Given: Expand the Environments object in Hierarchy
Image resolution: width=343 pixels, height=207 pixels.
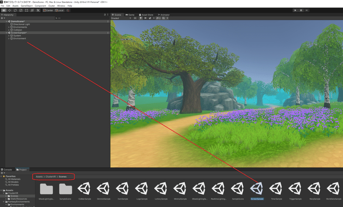Looking at the screenshot, I should 9,27.
